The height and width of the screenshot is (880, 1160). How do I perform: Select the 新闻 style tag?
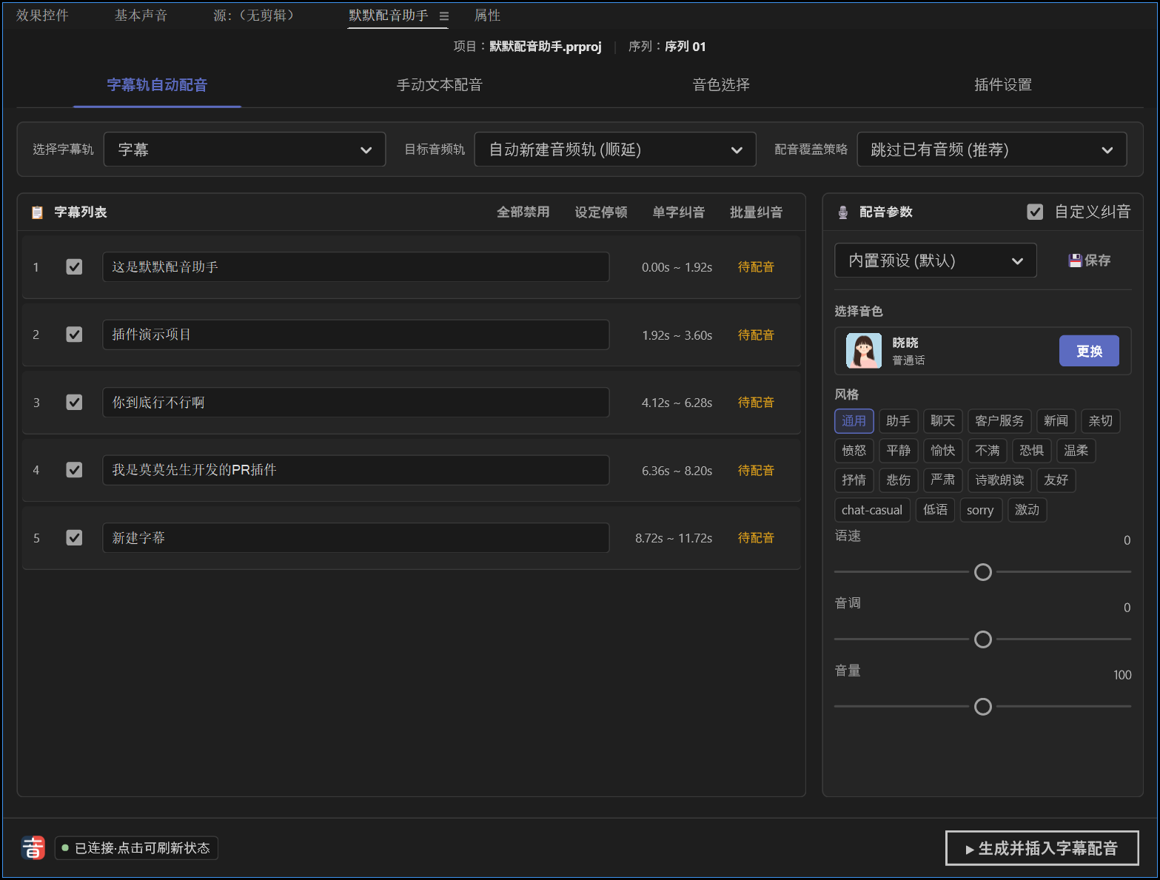pyautogui.click(x=1056, y=421)
